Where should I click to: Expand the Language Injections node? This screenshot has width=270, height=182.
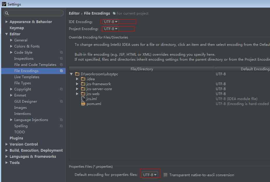11,120
